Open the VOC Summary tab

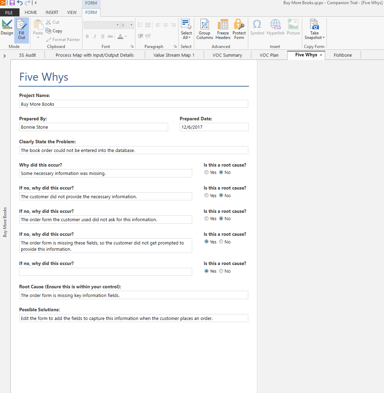pos(227,55)
